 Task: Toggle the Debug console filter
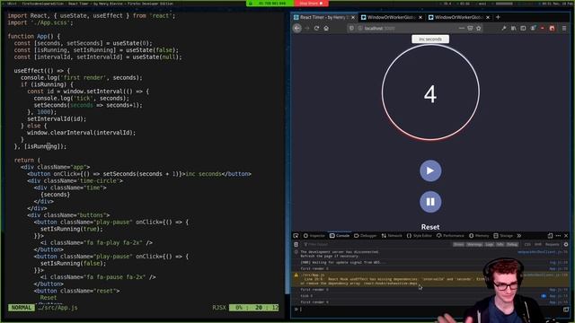512,244
